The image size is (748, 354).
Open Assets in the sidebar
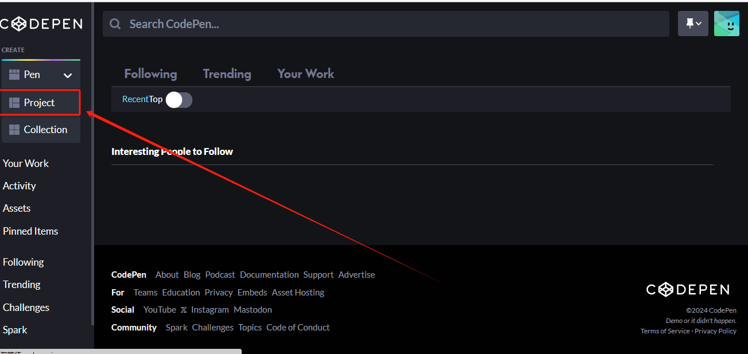point(17,208)
